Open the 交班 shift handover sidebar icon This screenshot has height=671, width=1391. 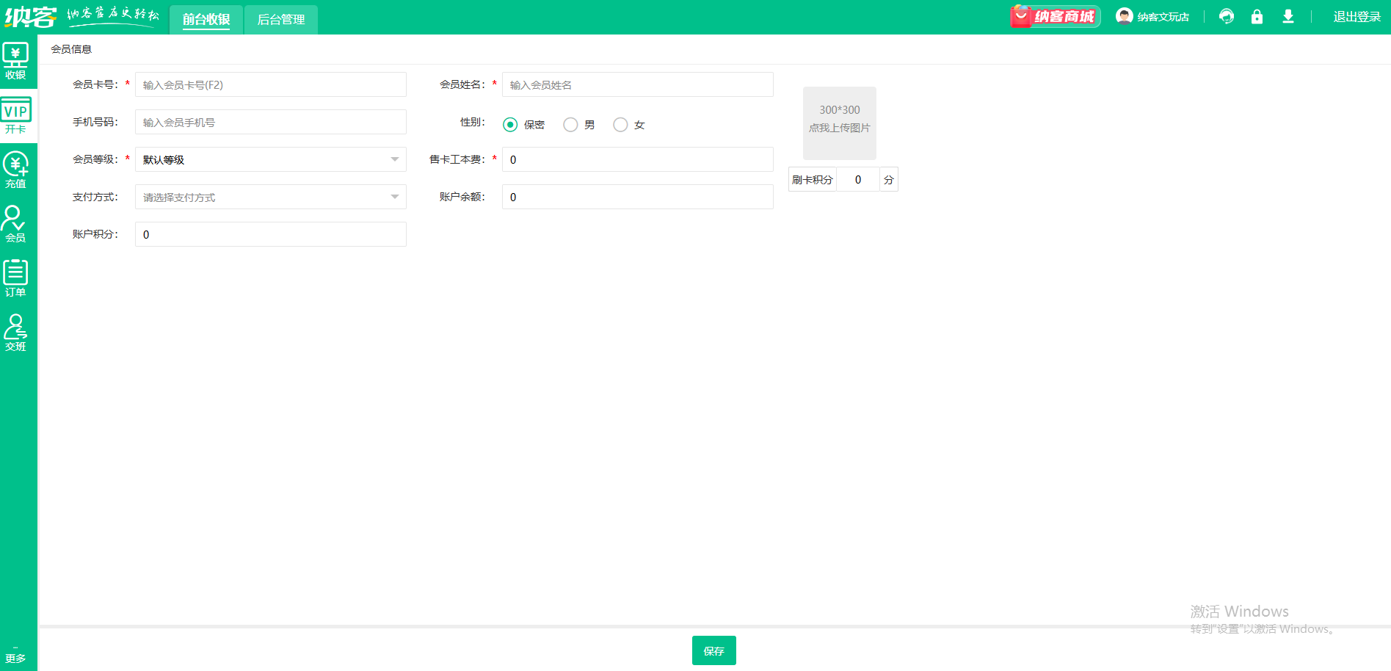(15, 333)
